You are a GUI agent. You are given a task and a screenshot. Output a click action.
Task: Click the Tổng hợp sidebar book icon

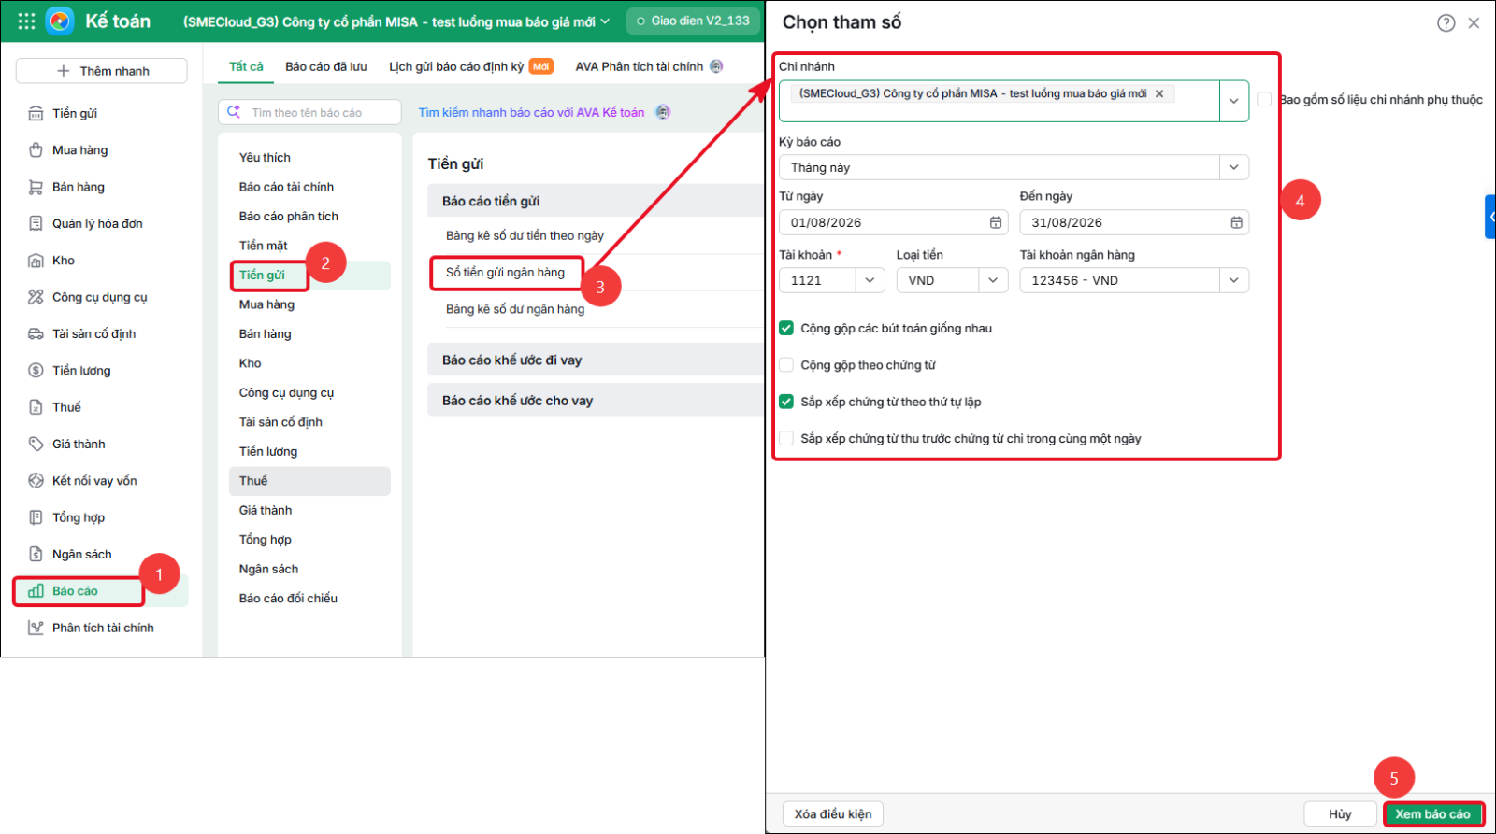tap(36, 517)
